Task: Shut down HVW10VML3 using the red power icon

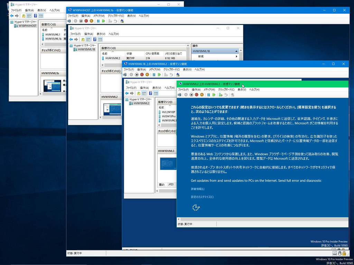Action: (x=196, y=95)
